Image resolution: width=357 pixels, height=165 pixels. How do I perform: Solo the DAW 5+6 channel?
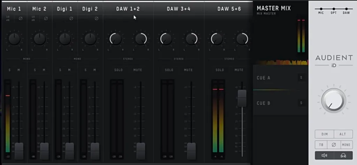point(220,70)
